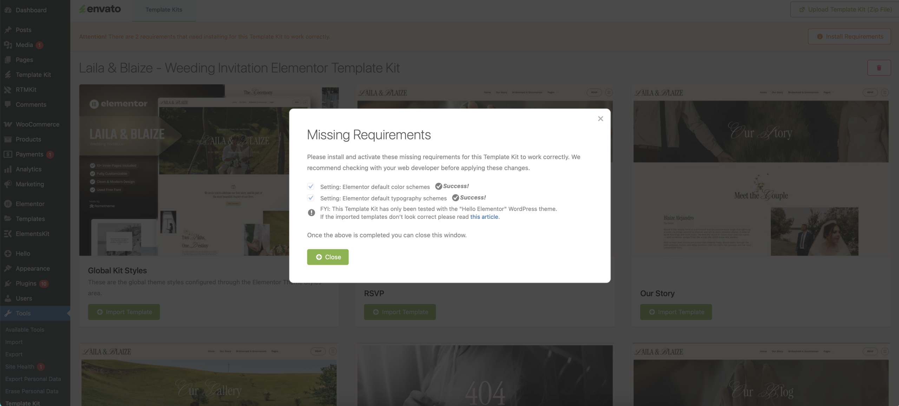This screenshot has height=406, width=899.
Task: Click the Posts pin icon
Action: 8,30
